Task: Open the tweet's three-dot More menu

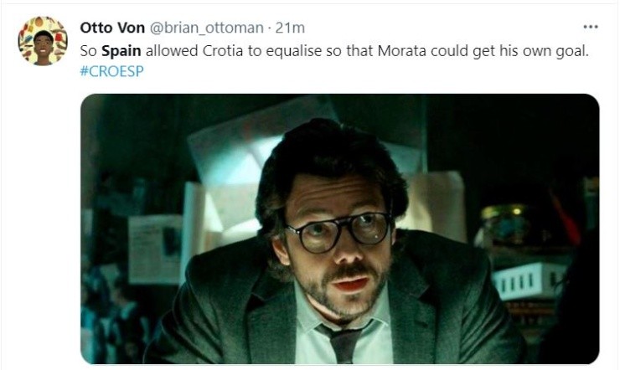Action: tap(591, 27)
